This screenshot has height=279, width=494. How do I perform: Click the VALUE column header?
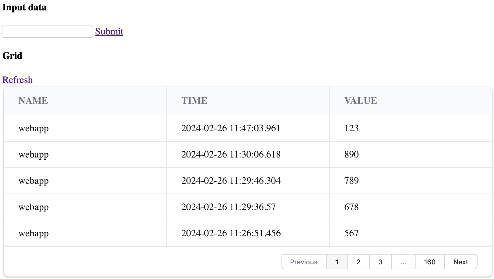(x=361, y=101)
